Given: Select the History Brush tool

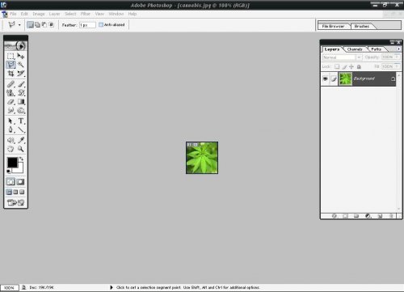Looking at the screenshot, I should (21, 93).
